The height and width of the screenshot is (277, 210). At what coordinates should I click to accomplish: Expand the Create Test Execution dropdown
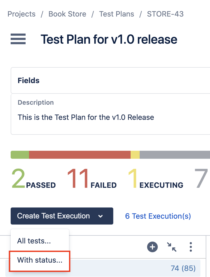pos(62,216)
